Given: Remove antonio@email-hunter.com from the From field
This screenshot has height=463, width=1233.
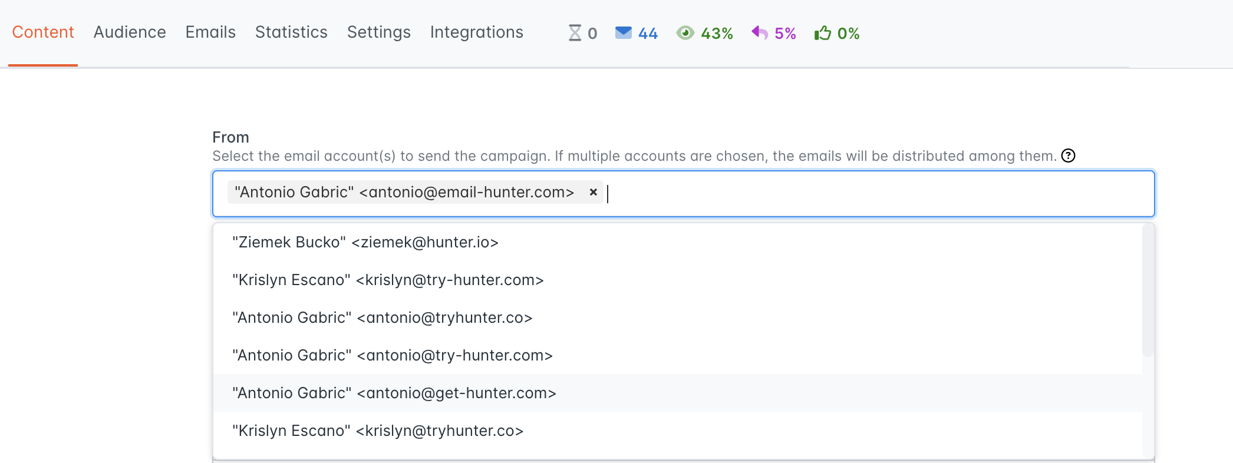Looking at the screenshot, I should tap(594, 192).
